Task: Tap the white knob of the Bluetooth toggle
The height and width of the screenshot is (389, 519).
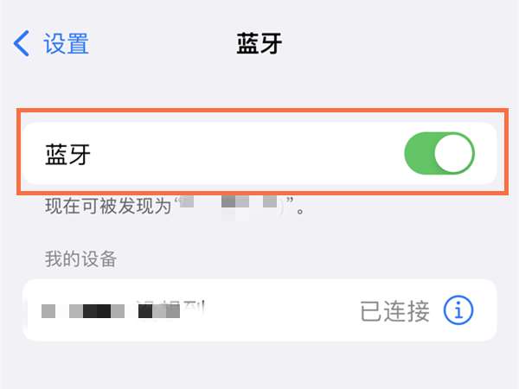Action: click(454, 153)
